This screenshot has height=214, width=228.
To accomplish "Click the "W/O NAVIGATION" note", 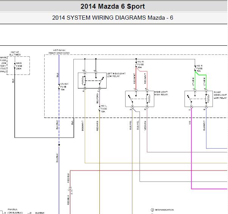I will (x=164, y=210).
